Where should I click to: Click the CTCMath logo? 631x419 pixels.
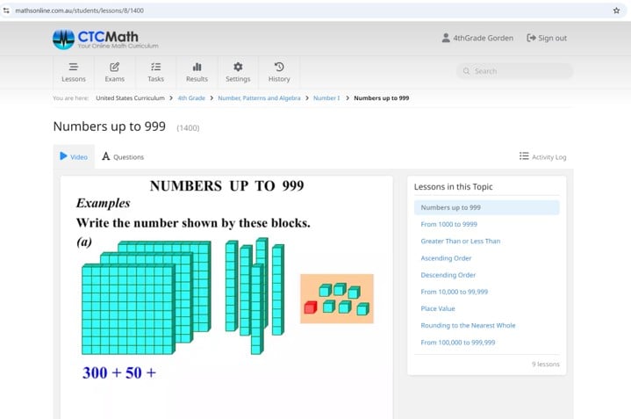point(106,39)
